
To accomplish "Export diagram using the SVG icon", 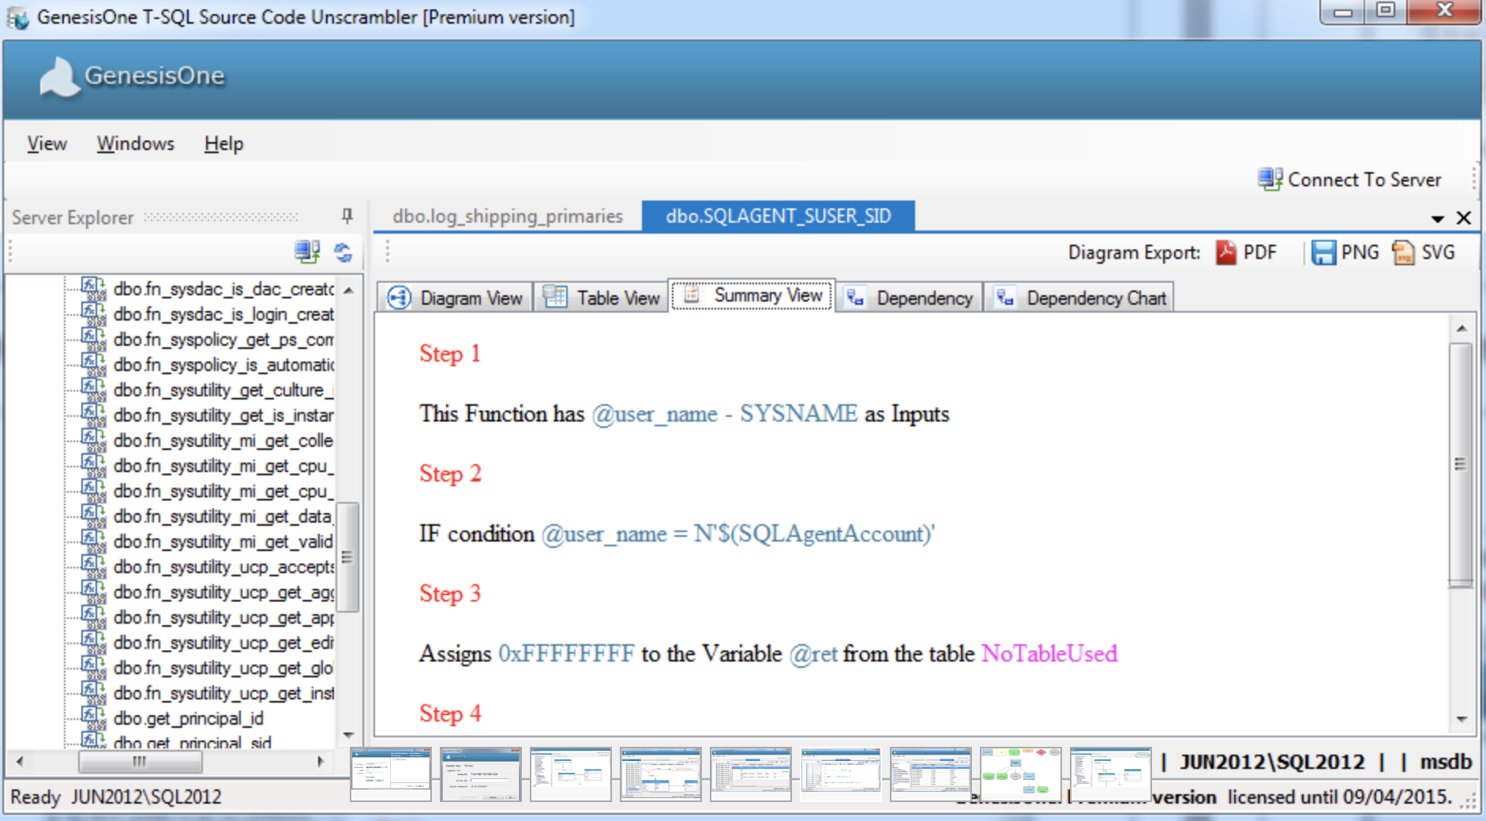I will click(x=1403, y=253).
